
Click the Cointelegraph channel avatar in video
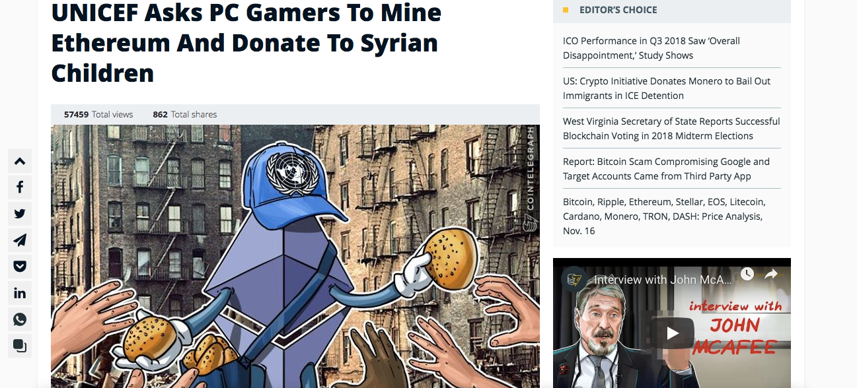[573, 278]
